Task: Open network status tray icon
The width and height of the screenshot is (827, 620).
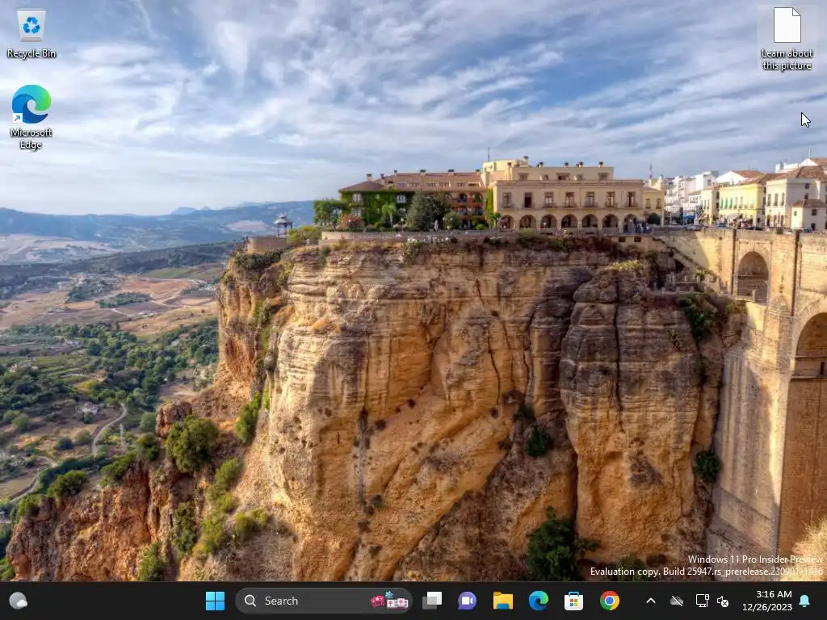Action: click(702, 601)
